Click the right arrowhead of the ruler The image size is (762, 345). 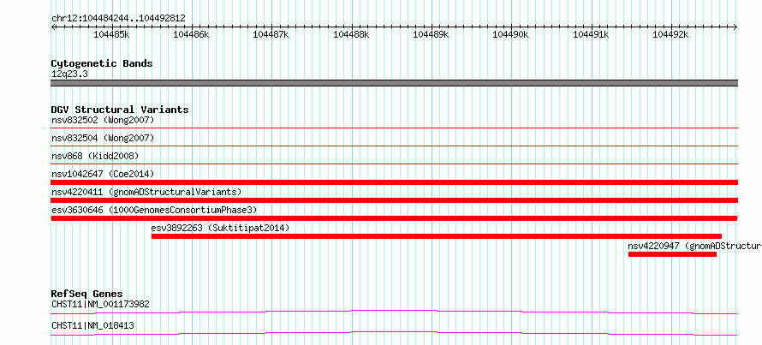tap(735, 27)
